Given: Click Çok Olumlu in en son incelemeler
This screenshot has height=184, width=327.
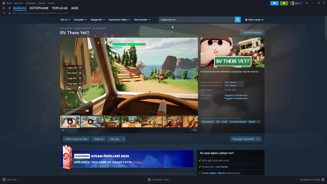Looking at the screenshot, I should 230,82.
